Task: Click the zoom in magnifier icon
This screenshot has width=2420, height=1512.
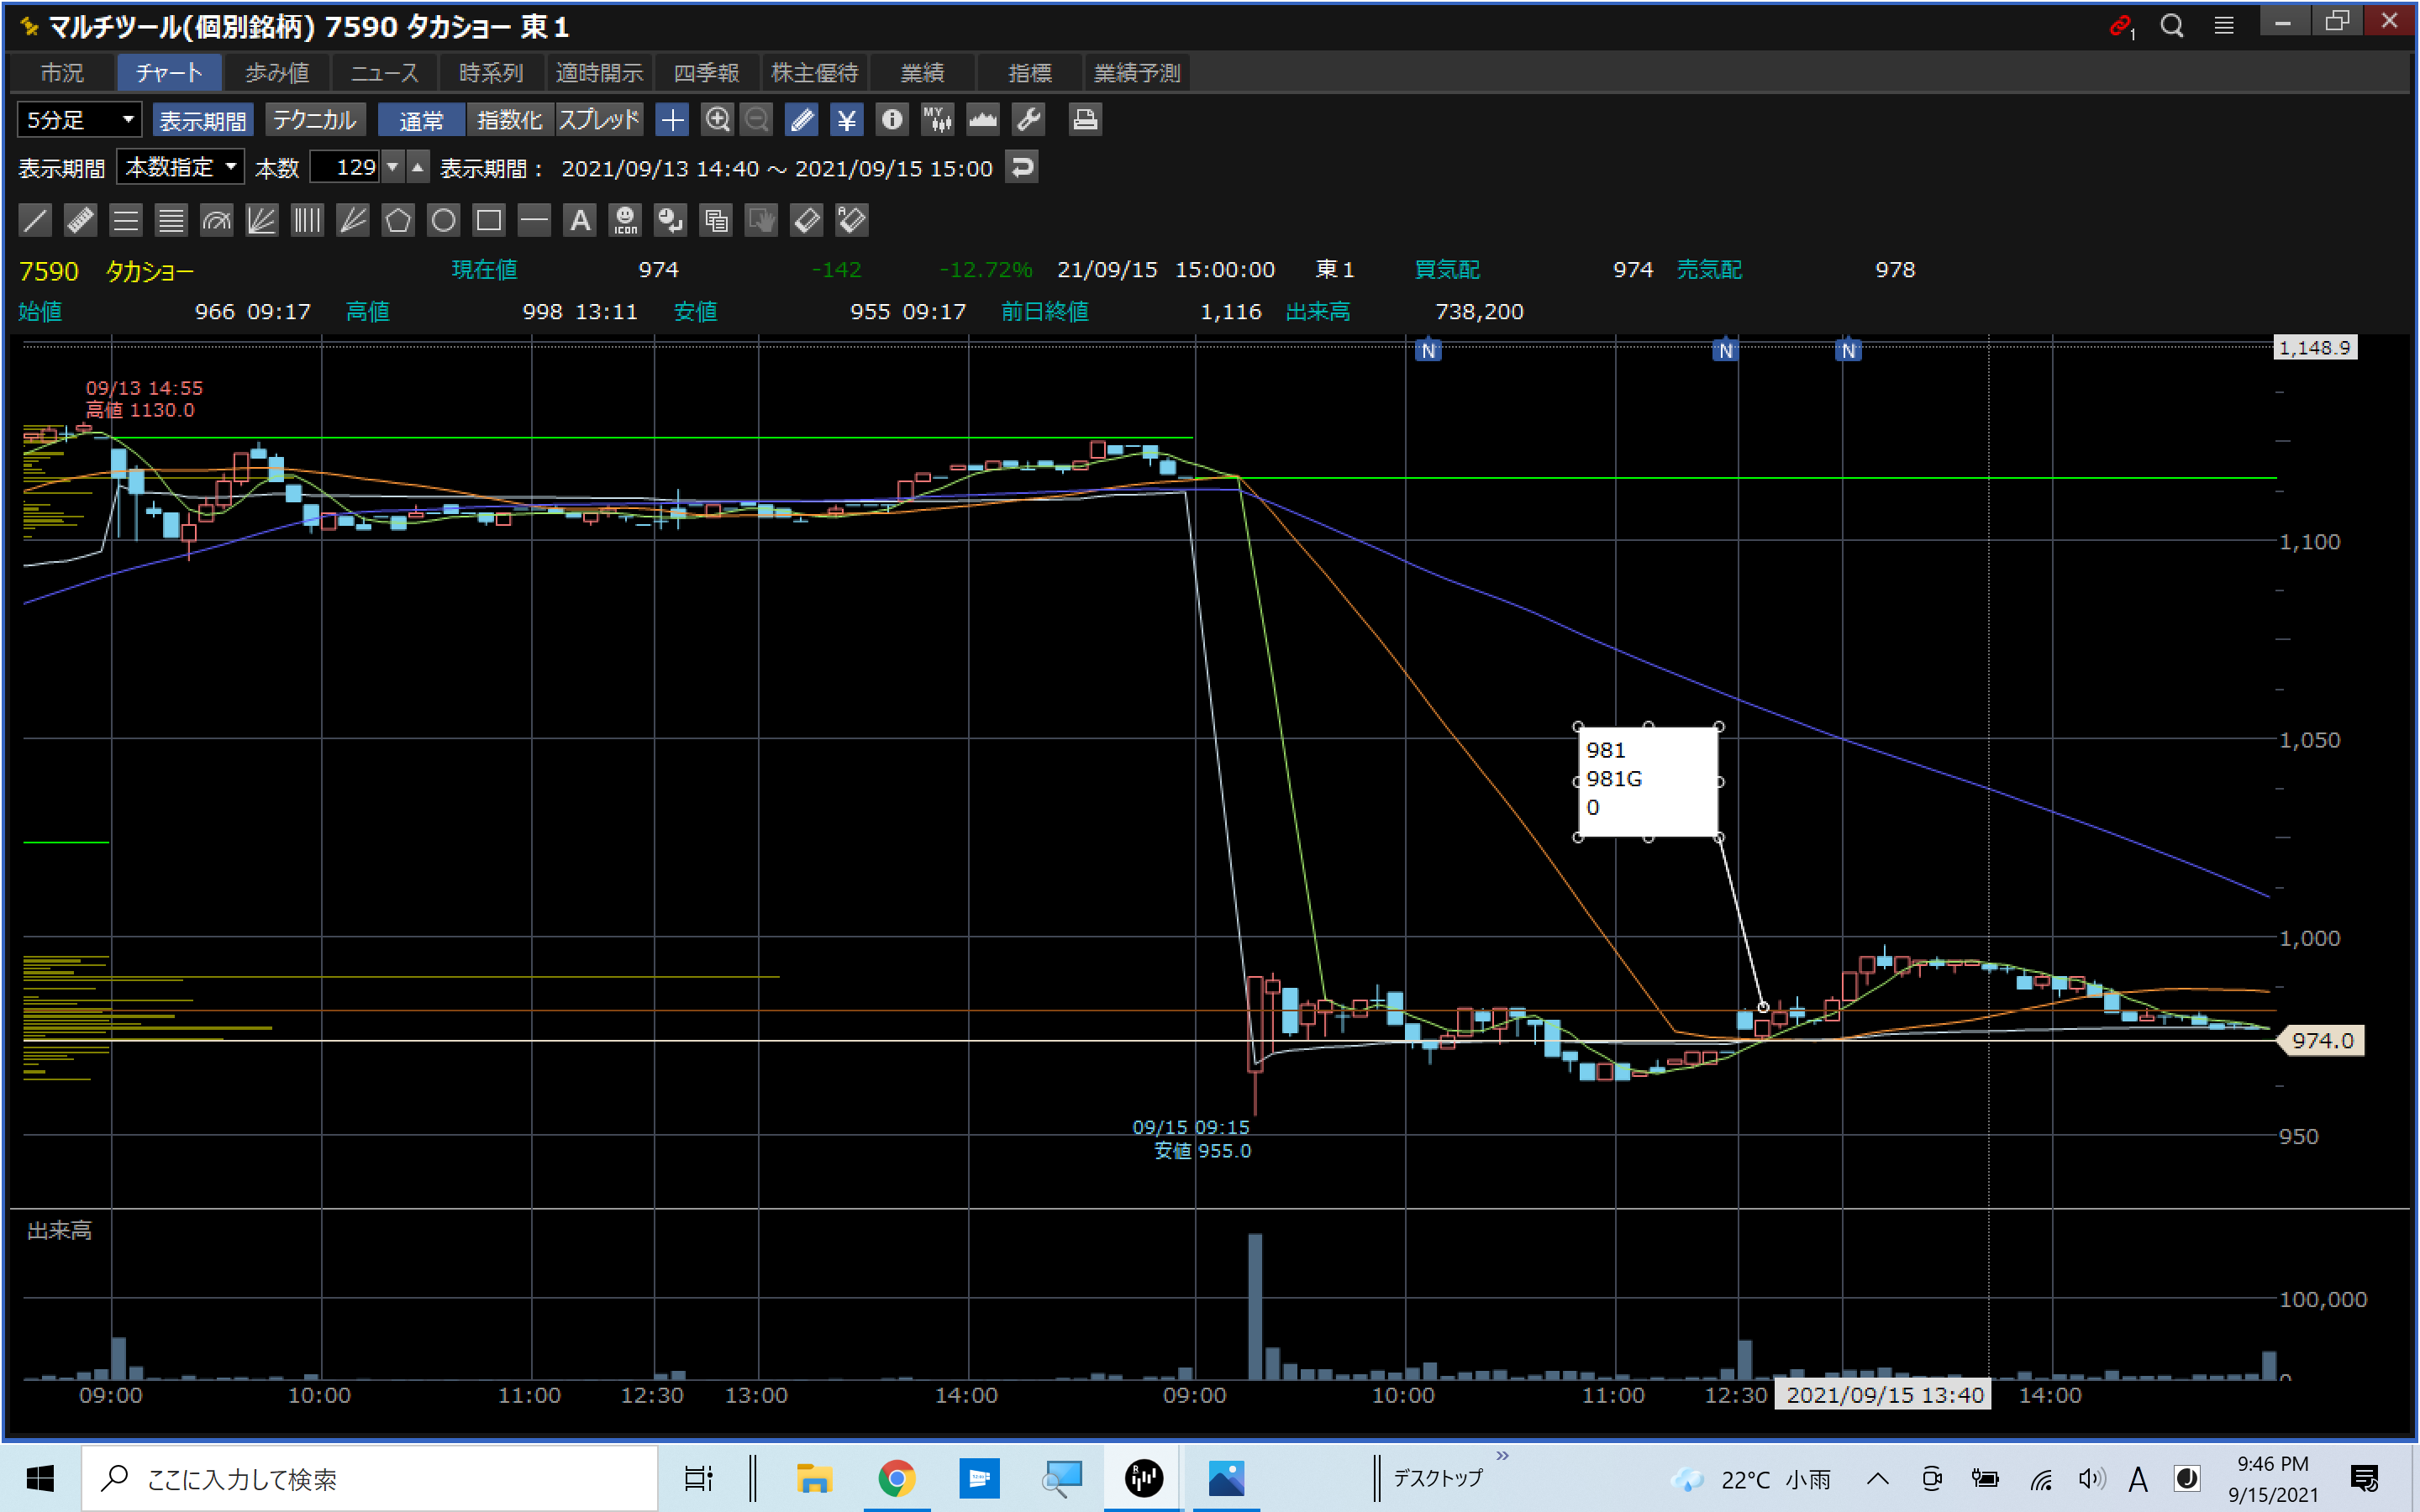Action: 717,120
